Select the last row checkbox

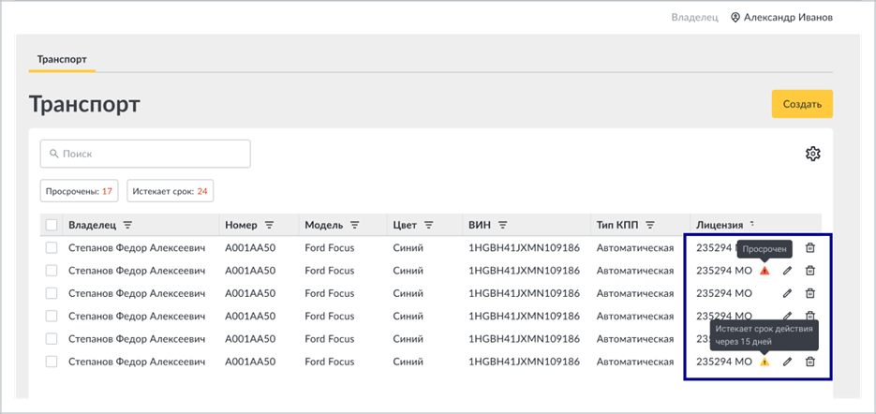(52, 362)
